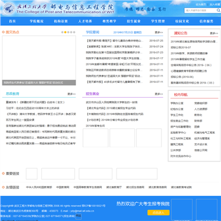This screenshot has width=221, height=221.
Task: Open 对外交流合作中心 in 校内导航
Action: point(181,156)
